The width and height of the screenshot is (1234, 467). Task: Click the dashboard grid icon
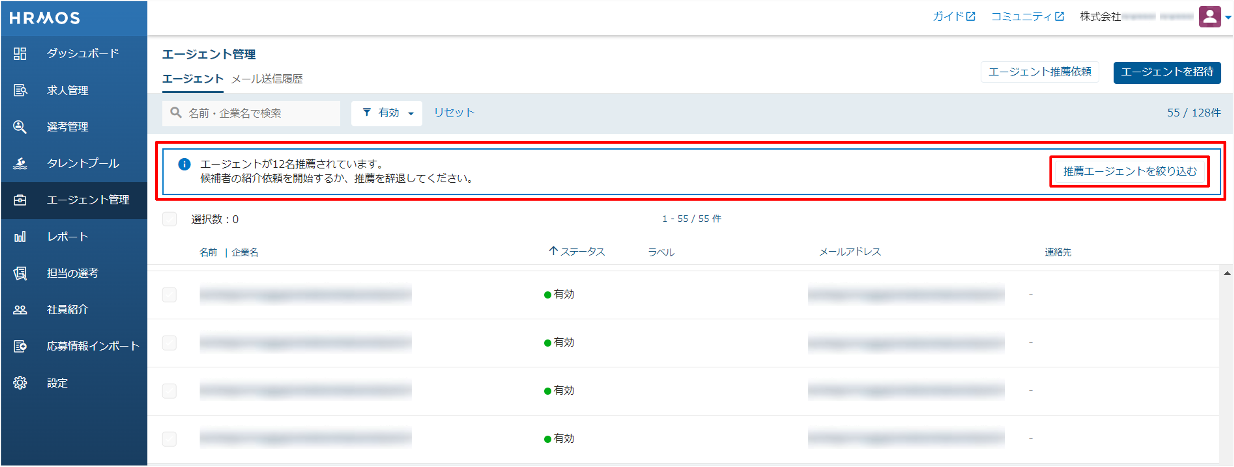(x=20, y=54)
